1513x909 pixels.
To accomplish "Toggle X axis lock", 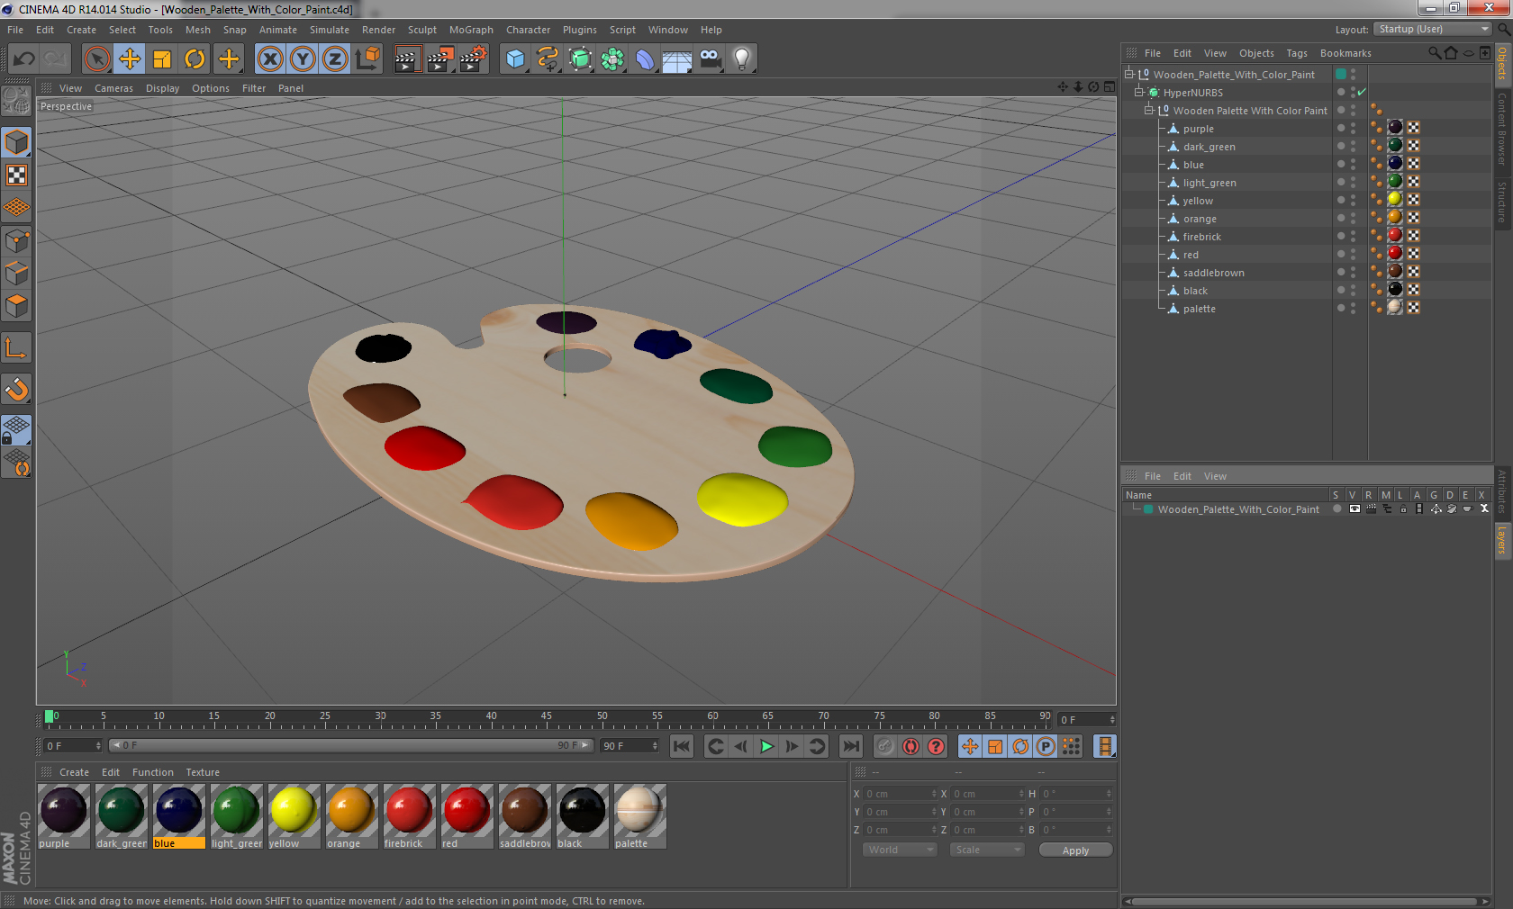I will click(x=270, y=59).
